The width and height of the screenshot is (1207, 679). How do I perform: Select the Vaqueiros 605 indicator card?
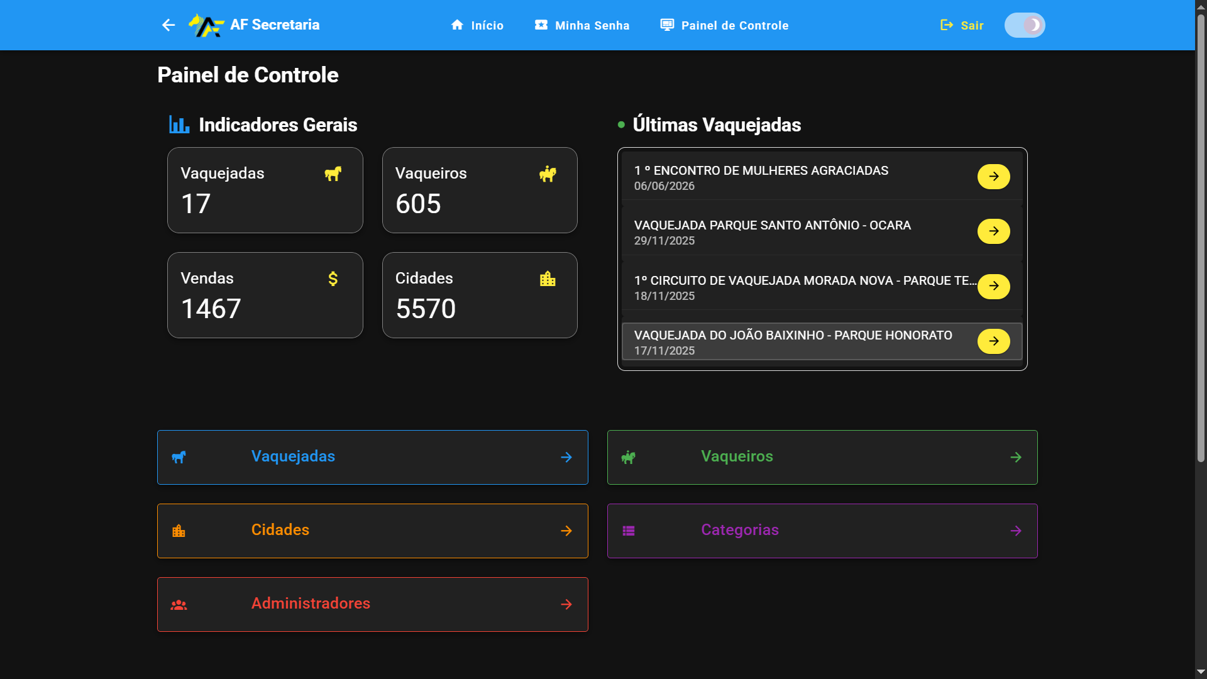pos(480,190)
